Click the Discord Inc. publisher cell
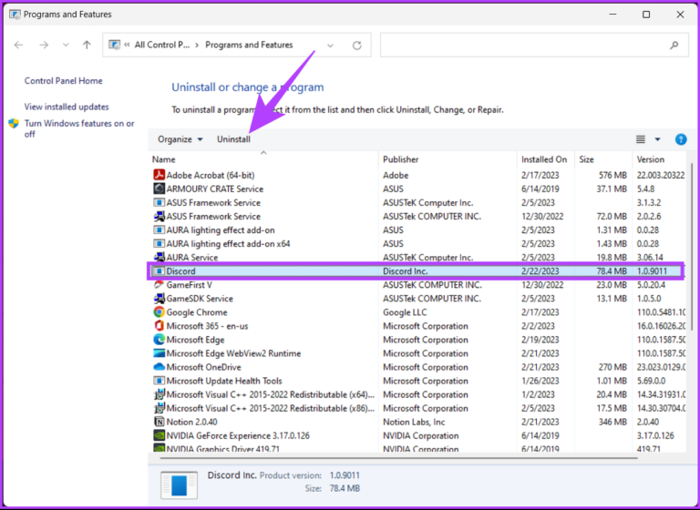 (x=405, y=270)
